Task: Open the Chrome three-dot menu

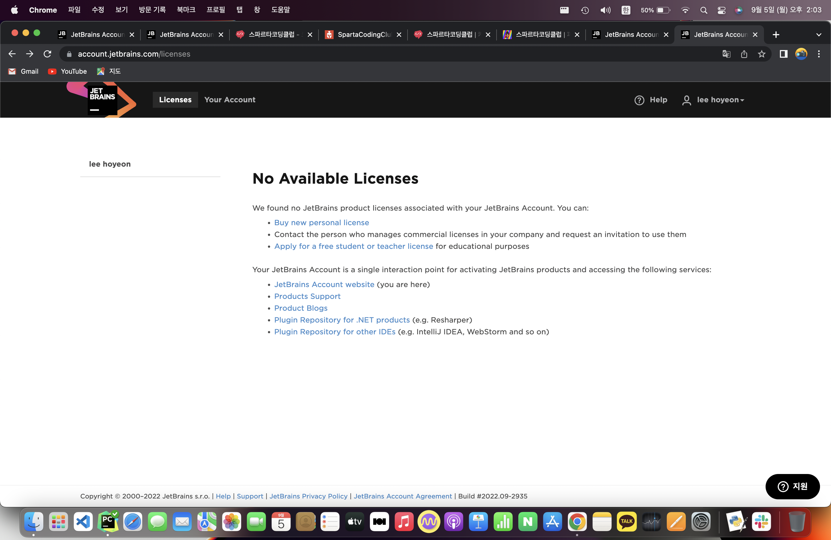Action: tap(819, 54)
